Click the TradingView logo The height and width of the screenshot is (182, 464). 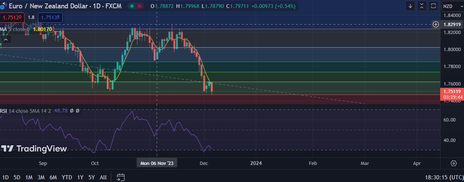(34, 149)
